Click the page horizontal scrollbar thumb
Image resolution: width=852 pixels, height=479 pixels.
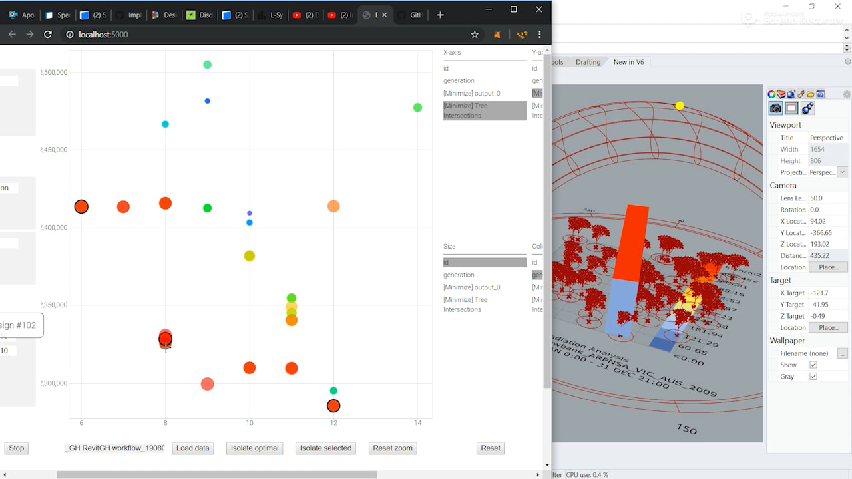pos(216,475)
